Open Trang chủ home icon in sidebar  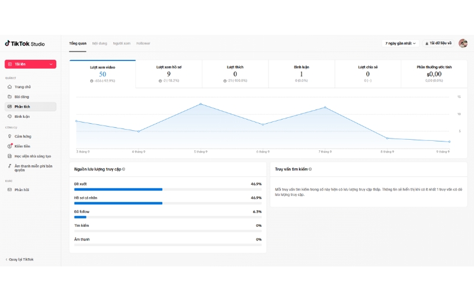[x=9, y=86]
